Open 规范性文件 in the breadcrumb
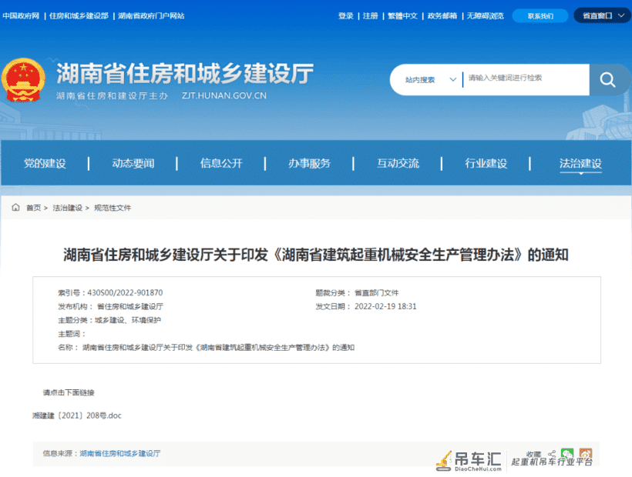The width and height of the screenshot is (632, 477). (113, 208)
